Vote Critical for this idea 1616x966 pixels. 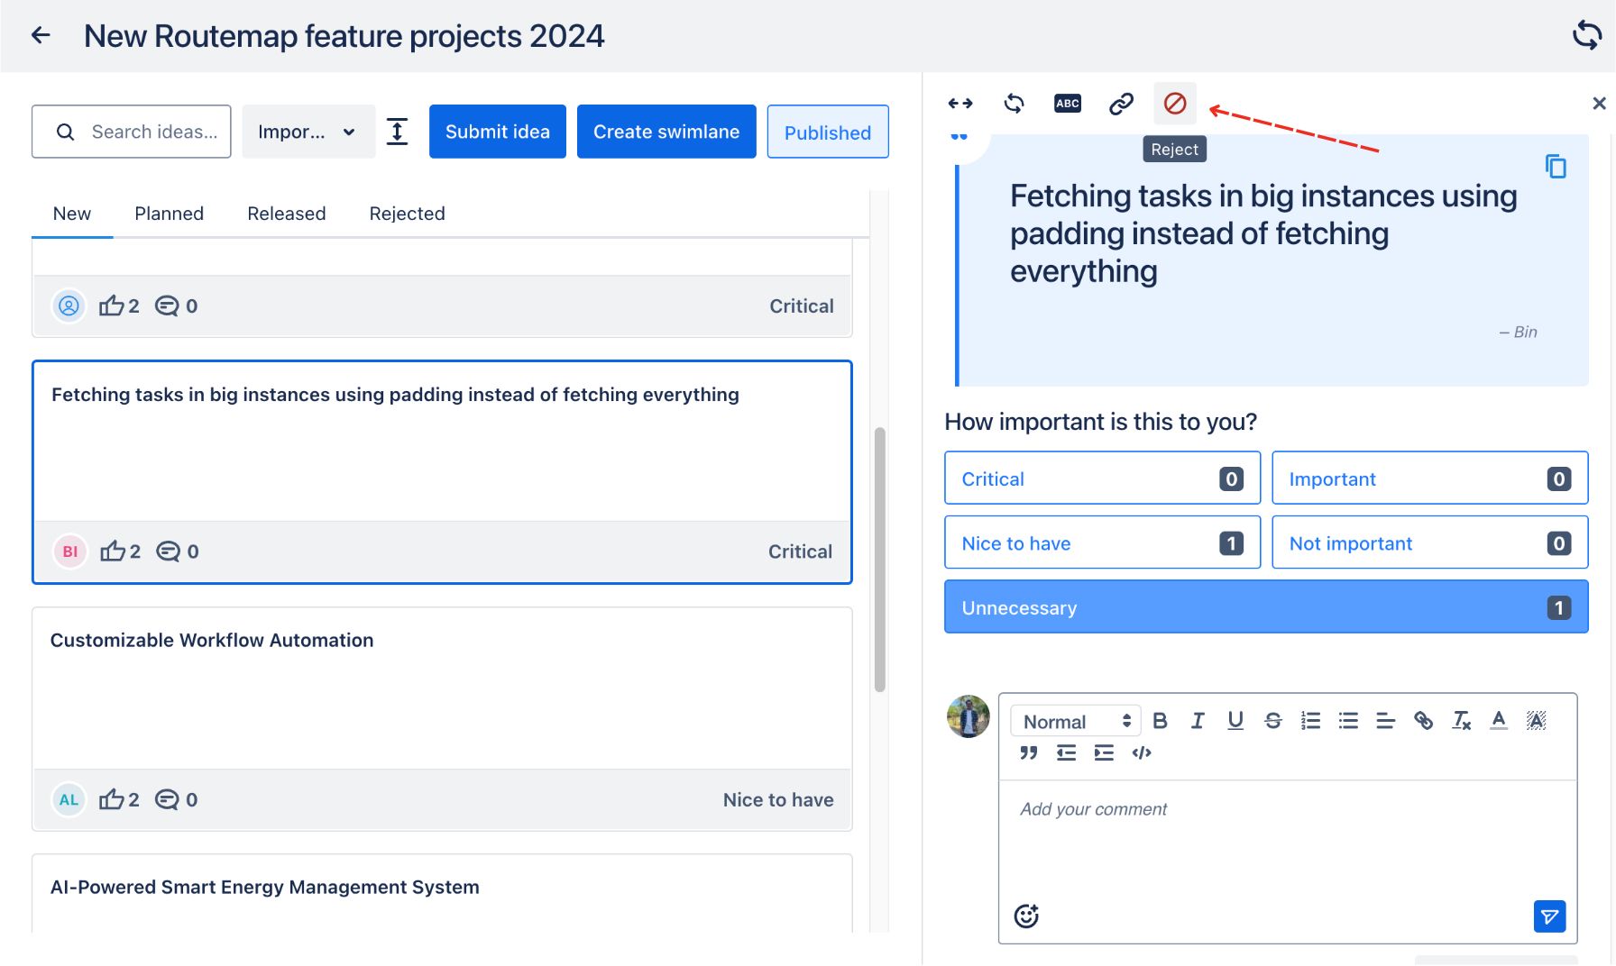(1102, 478)
